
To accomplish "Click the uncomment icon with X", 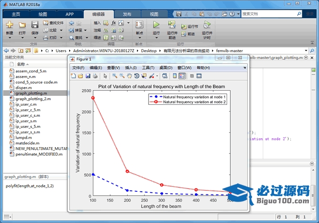I will point(113,30).
